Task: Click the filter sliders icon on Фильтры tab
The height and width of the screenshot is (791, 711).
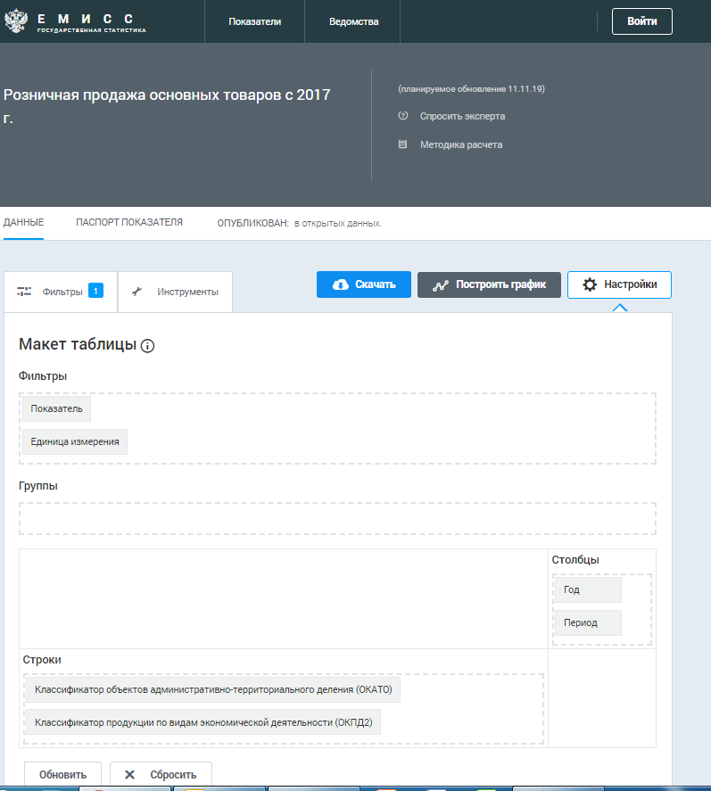Action: pos(24,292)
